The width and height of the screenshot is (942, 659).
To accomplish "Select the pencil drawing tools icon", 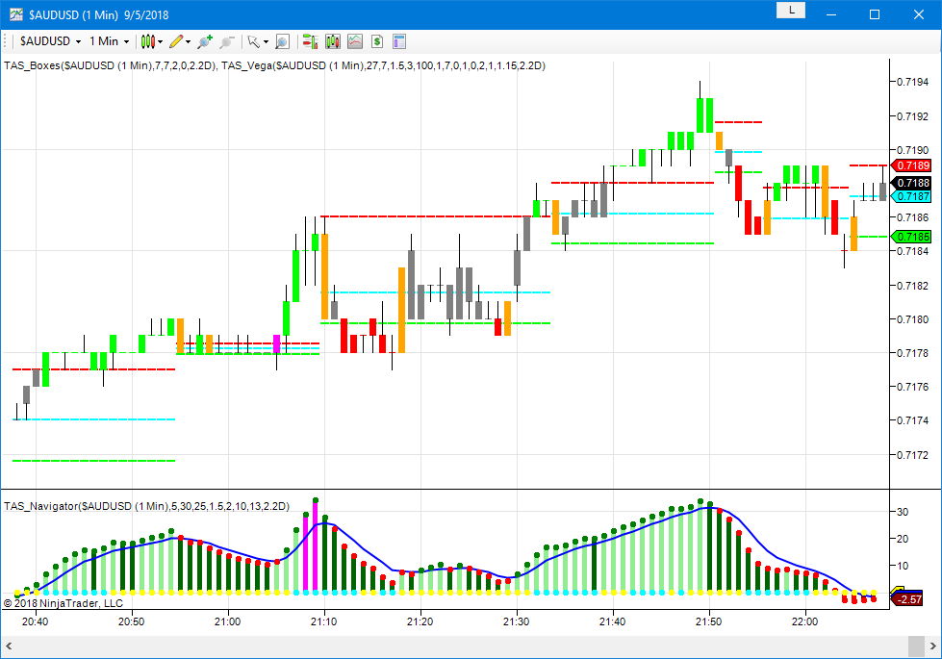I will tap(176, 41).
